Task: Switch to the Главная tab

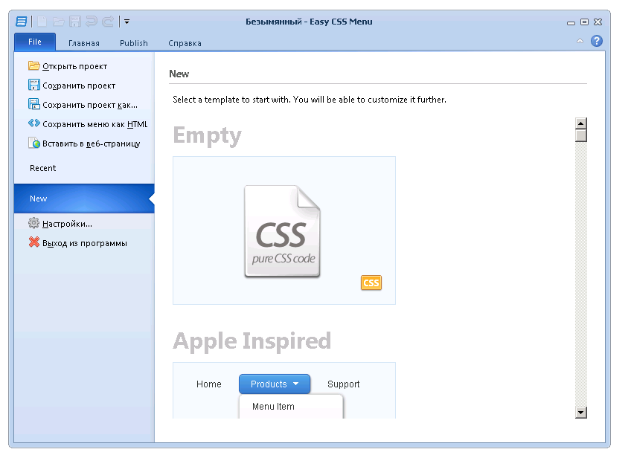Action: [x=84, y=43]
